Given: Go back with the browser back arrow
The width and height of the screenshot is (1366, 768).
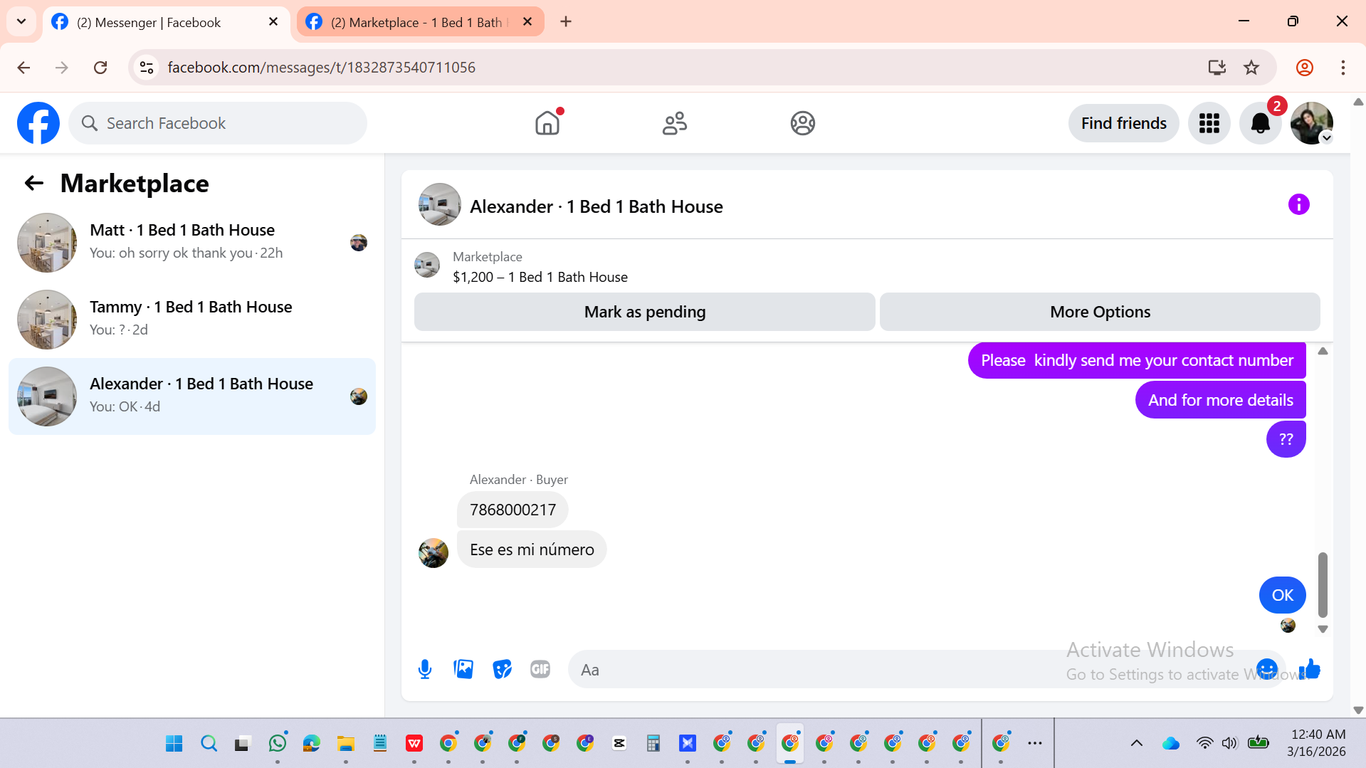Looking at the screenshot, I should [23, 68].
